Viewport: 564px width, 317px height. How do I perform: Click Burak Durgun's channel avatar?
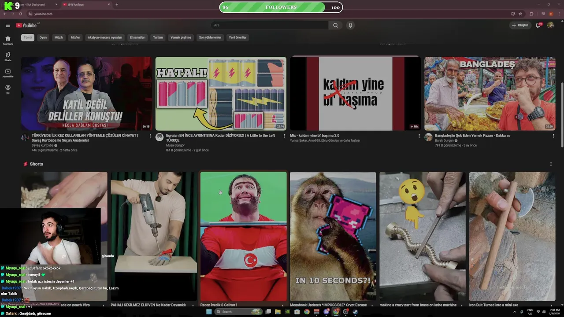click(428, 137)
